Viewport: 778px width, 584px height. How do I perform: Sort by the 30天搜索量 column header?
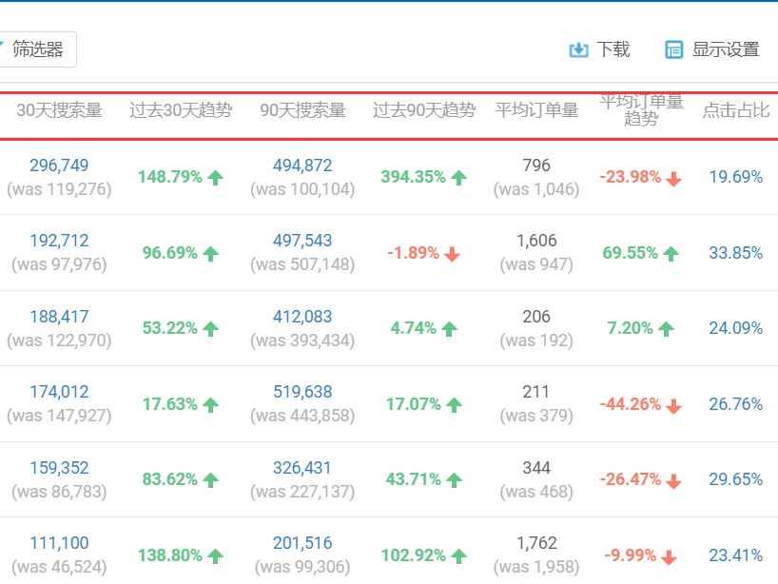click(57, 110)
